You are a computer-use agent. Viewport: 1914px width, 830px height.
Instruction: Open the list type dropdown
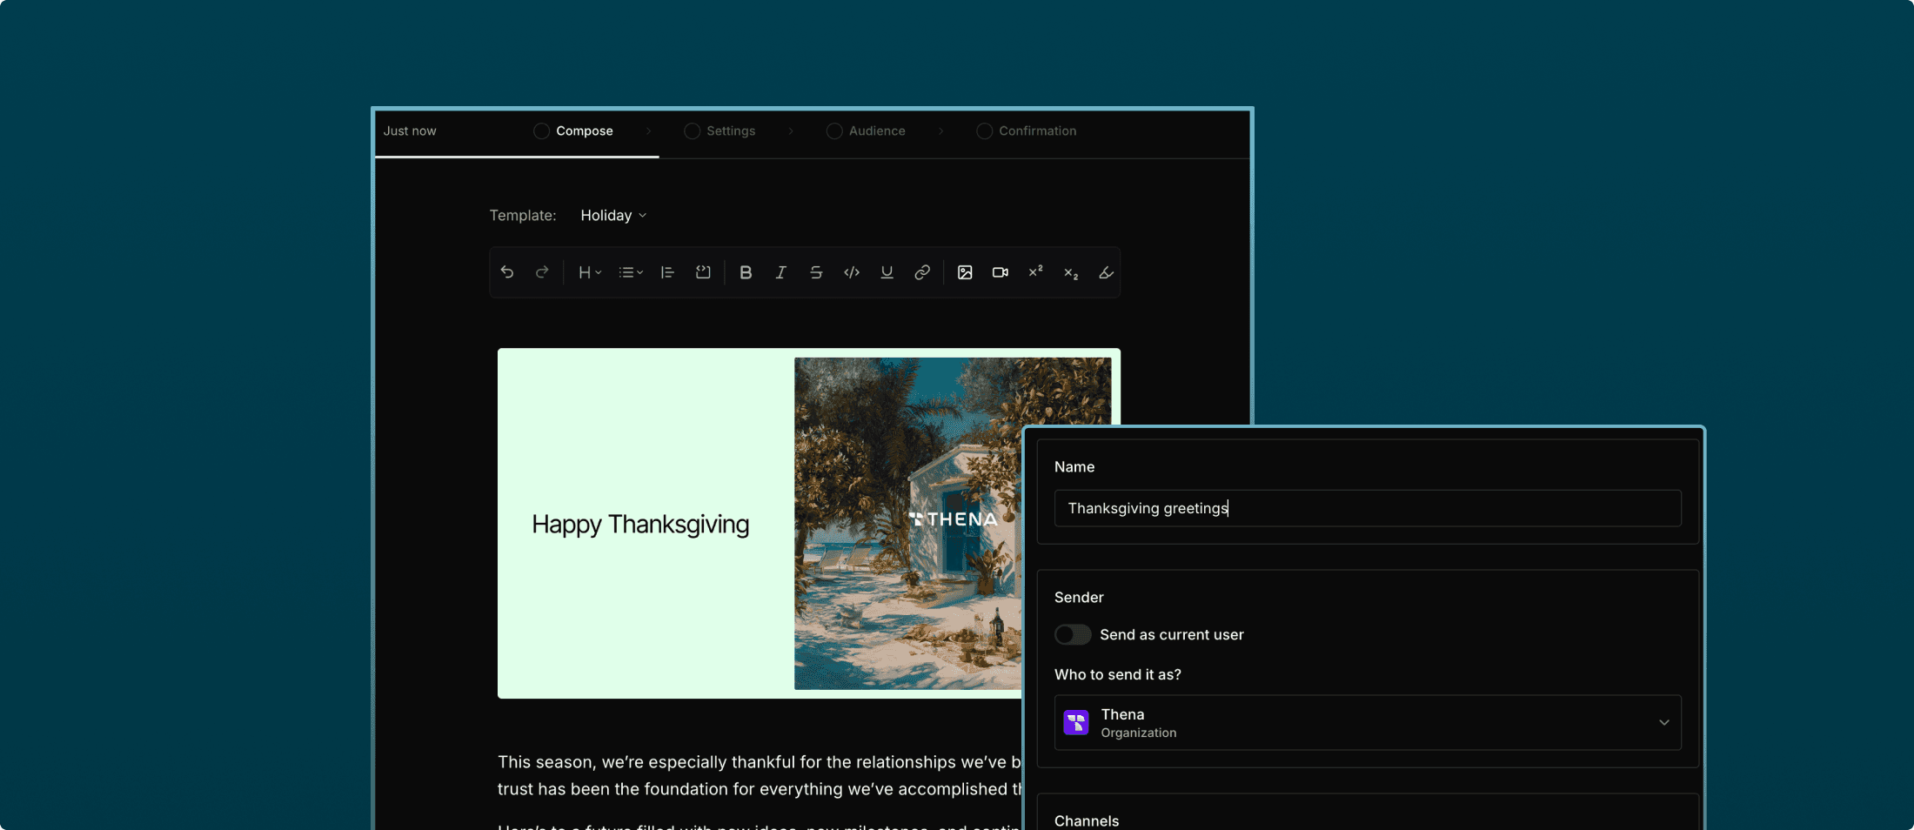click(x=631, y=272)
